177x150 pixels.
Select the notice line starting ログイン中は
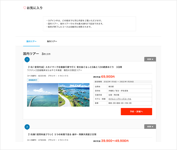(x=74, y=20)
